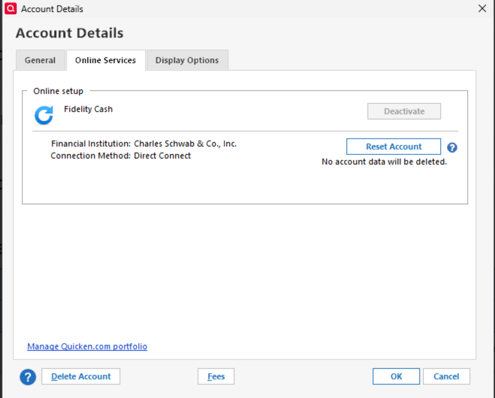
Task: Click the Cancel button
Action: pyautogui.click(x=446, y=376)
